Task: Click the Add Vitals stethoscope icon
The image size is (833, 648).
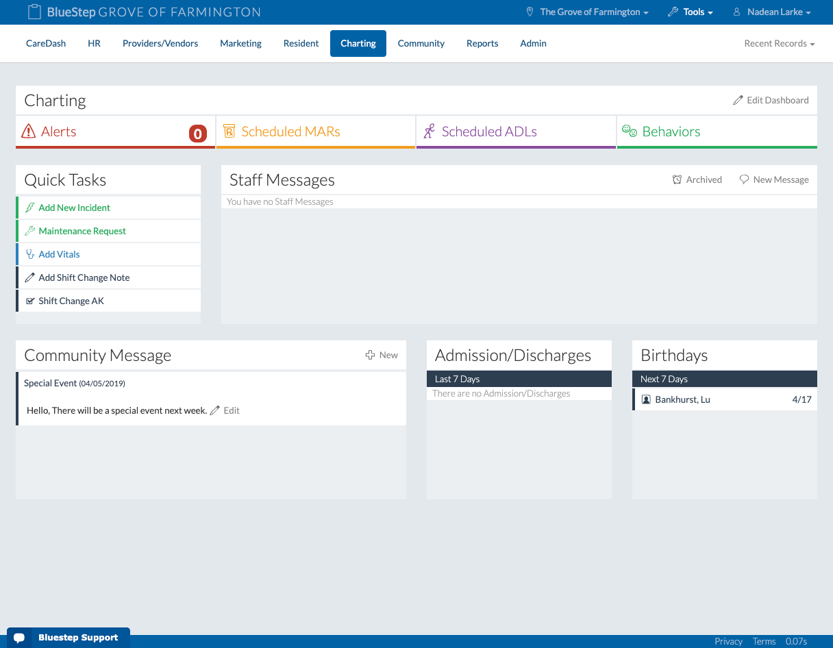Action: tap(29, 254)
